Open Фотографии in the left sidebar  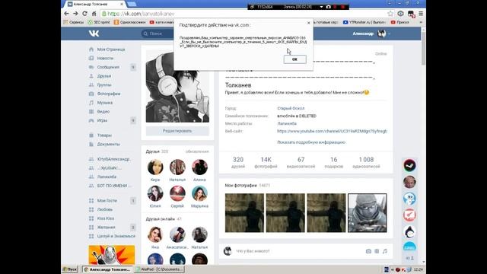[109, 94]
